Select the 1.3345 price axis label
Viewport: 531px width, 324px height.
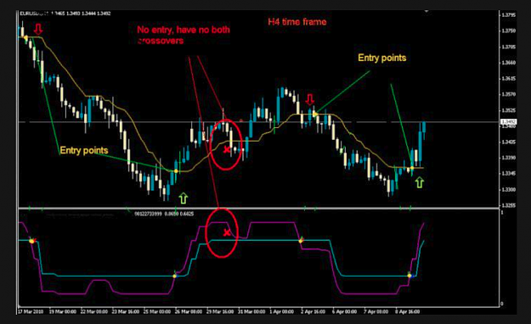tap(508, 174)
